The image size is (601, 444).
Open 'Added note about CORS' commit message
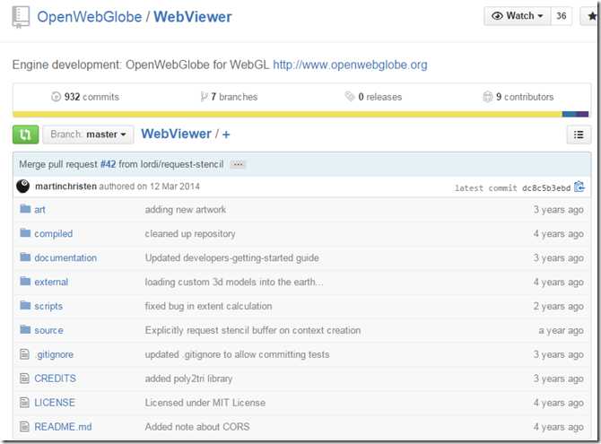click(197, 427)
